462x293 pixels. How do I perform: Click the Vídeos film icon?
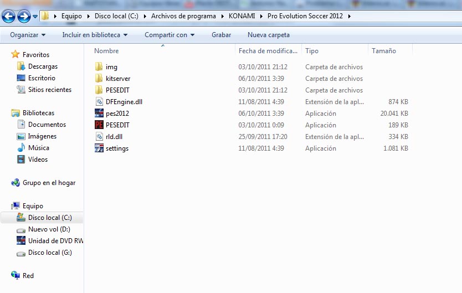tap(21, 160)
